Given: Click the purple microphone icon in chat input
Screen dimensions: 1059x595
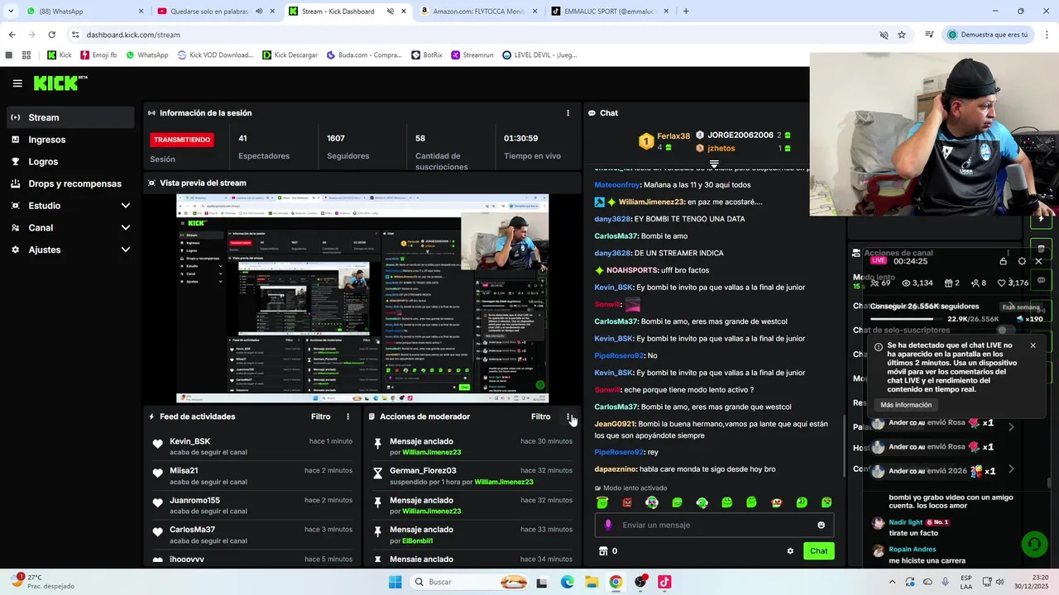Looking at the screenshot, I should pyautogui.click(x=608, y=525).
